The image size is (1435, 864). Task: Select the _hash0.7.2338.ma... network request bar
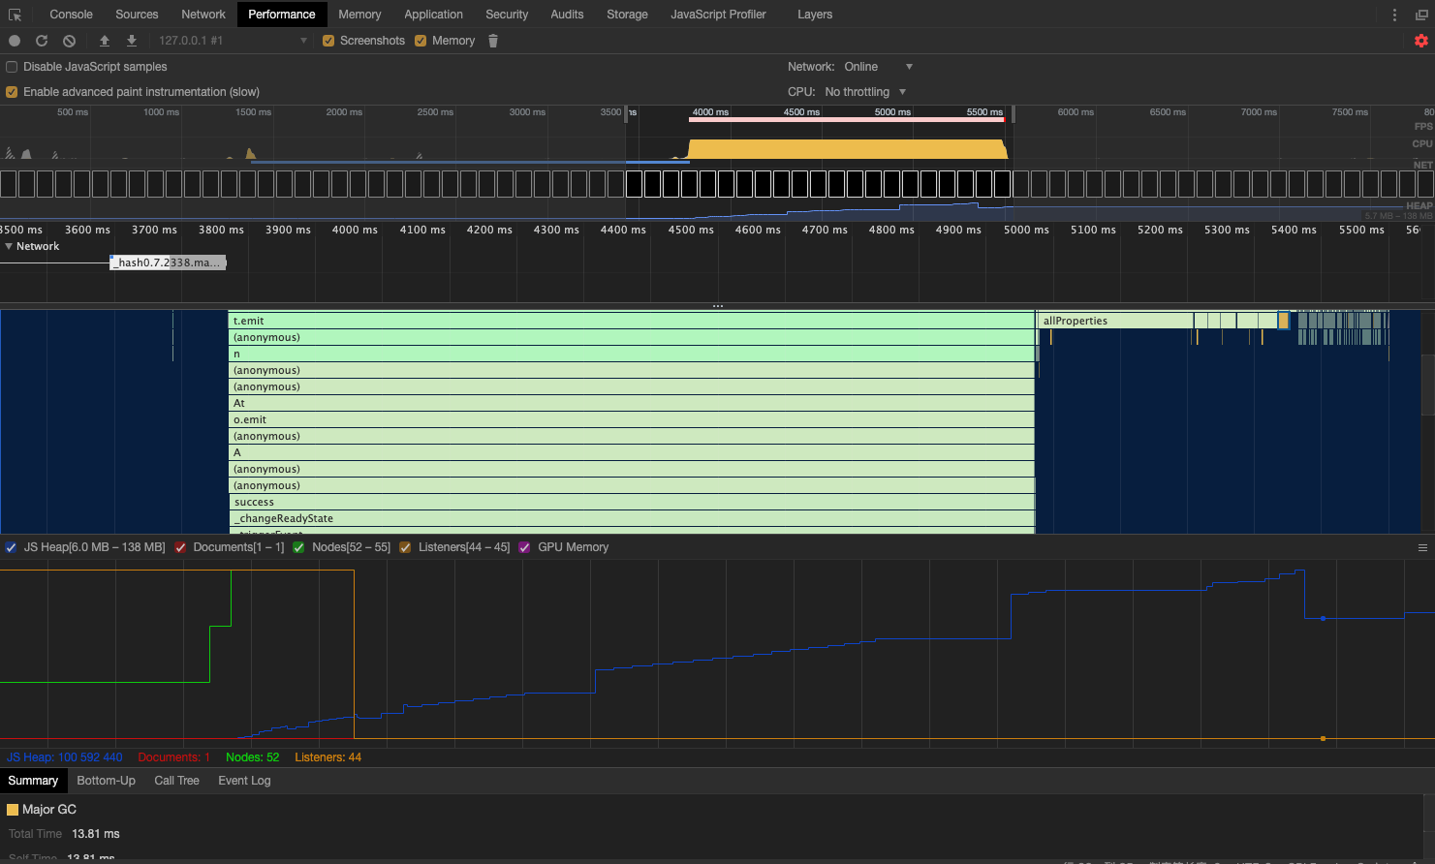[168, 262]
